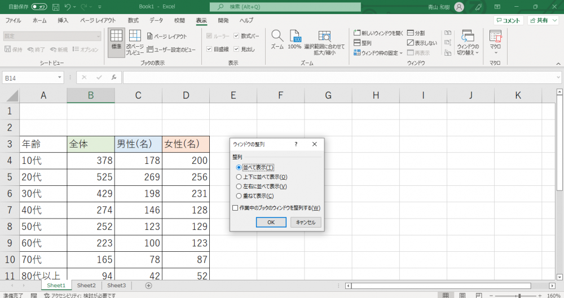Open the データ tab
Image resolution: width=564 pixels, height=298 pixels.
click(x=156, y=20)
